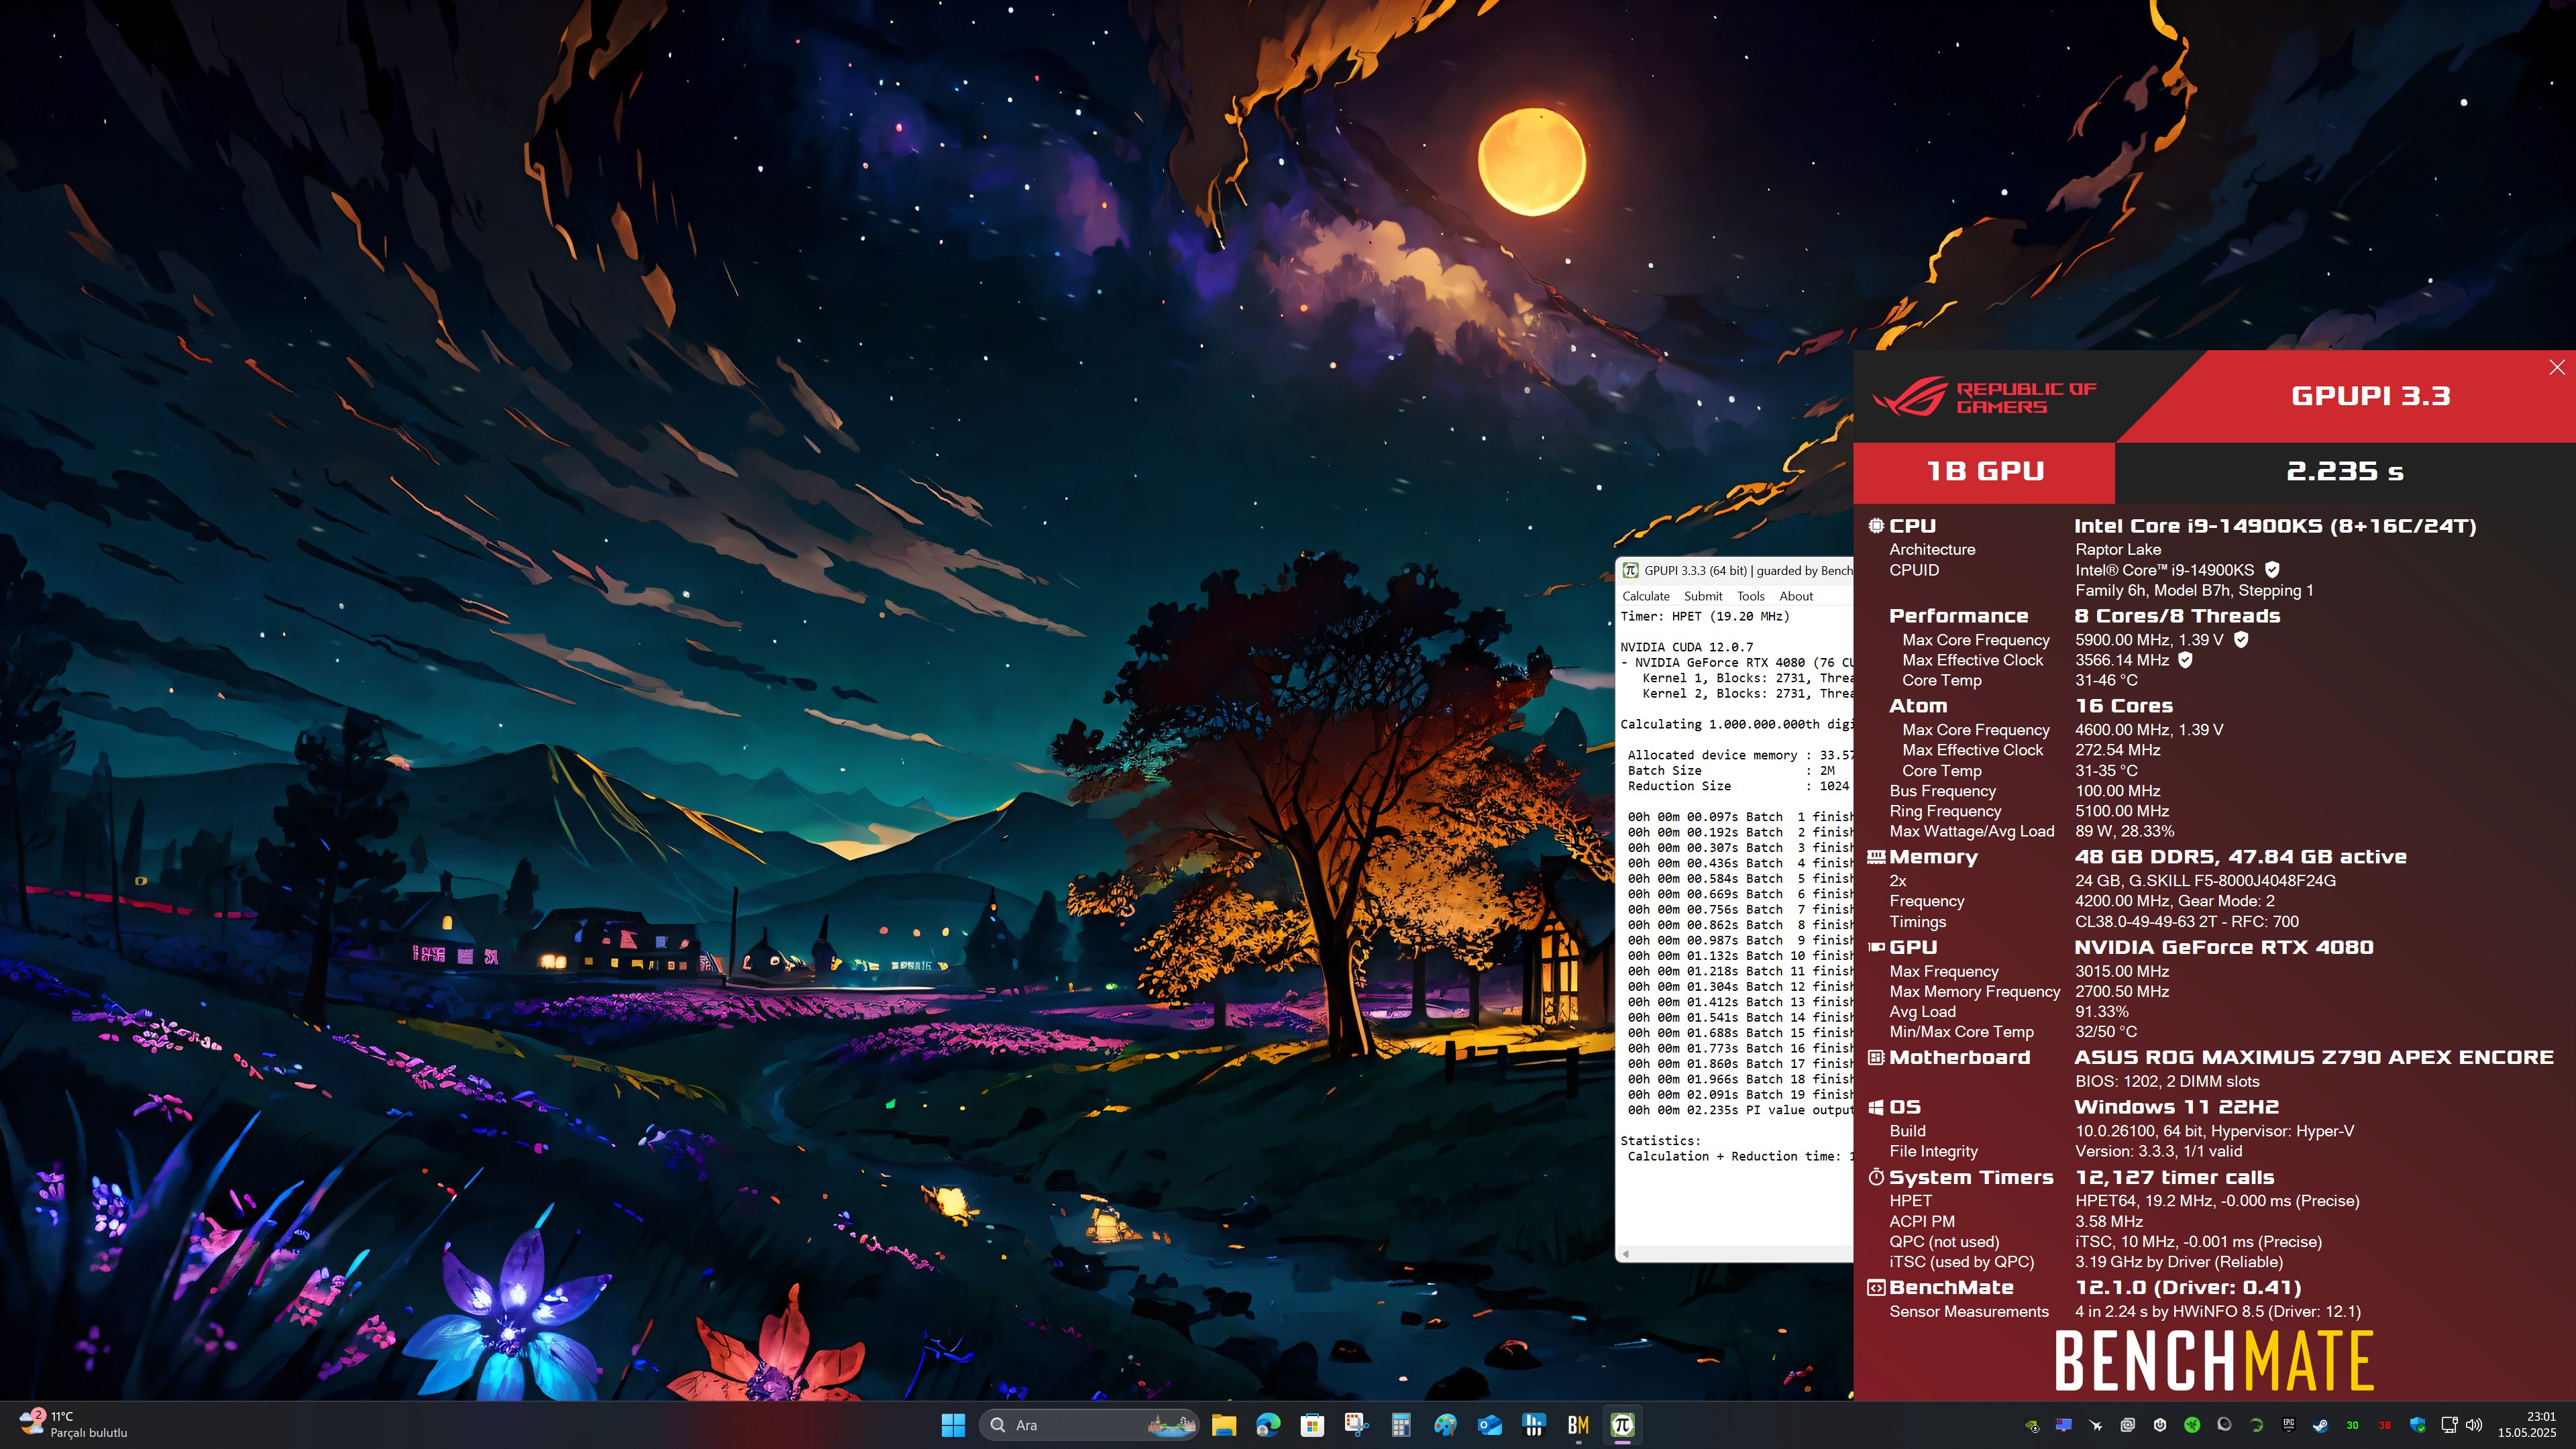Viewport: 2576px width, 1449px height.
Task: Launch Microsoft Edge from the taskbar
Action: tap(1268, 1425)
